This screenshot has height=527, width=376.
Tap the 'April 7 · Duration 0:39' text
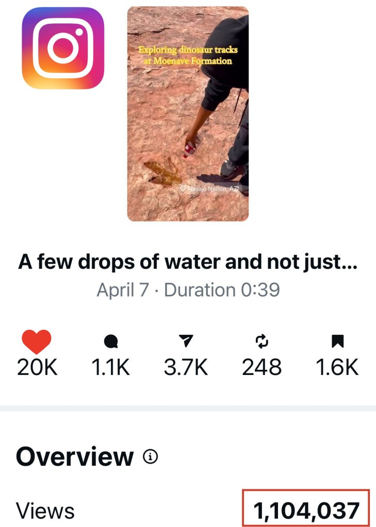pos(188,290)
